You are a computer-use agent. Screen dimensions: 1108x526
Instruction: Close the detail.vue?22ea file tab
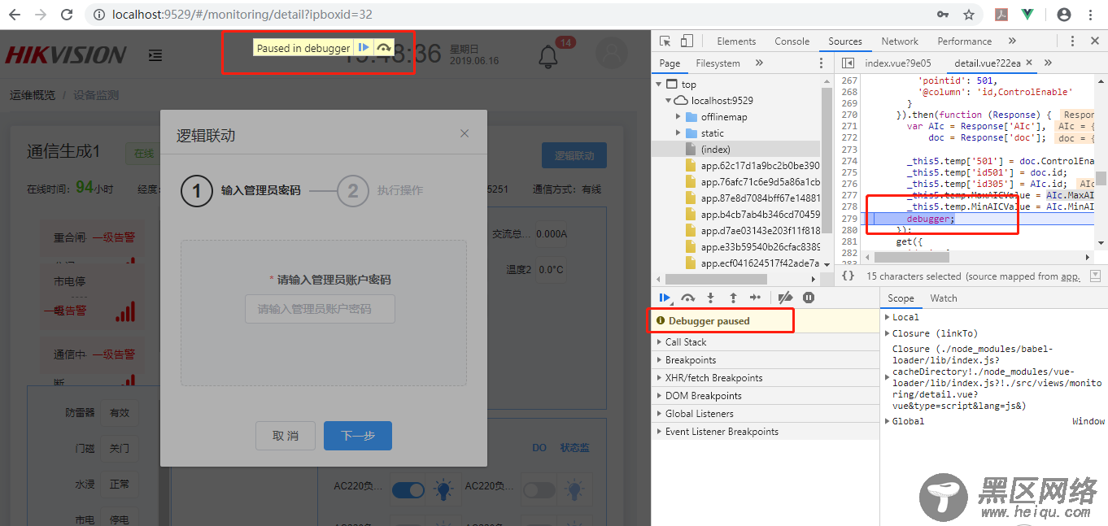[1029, 63]
